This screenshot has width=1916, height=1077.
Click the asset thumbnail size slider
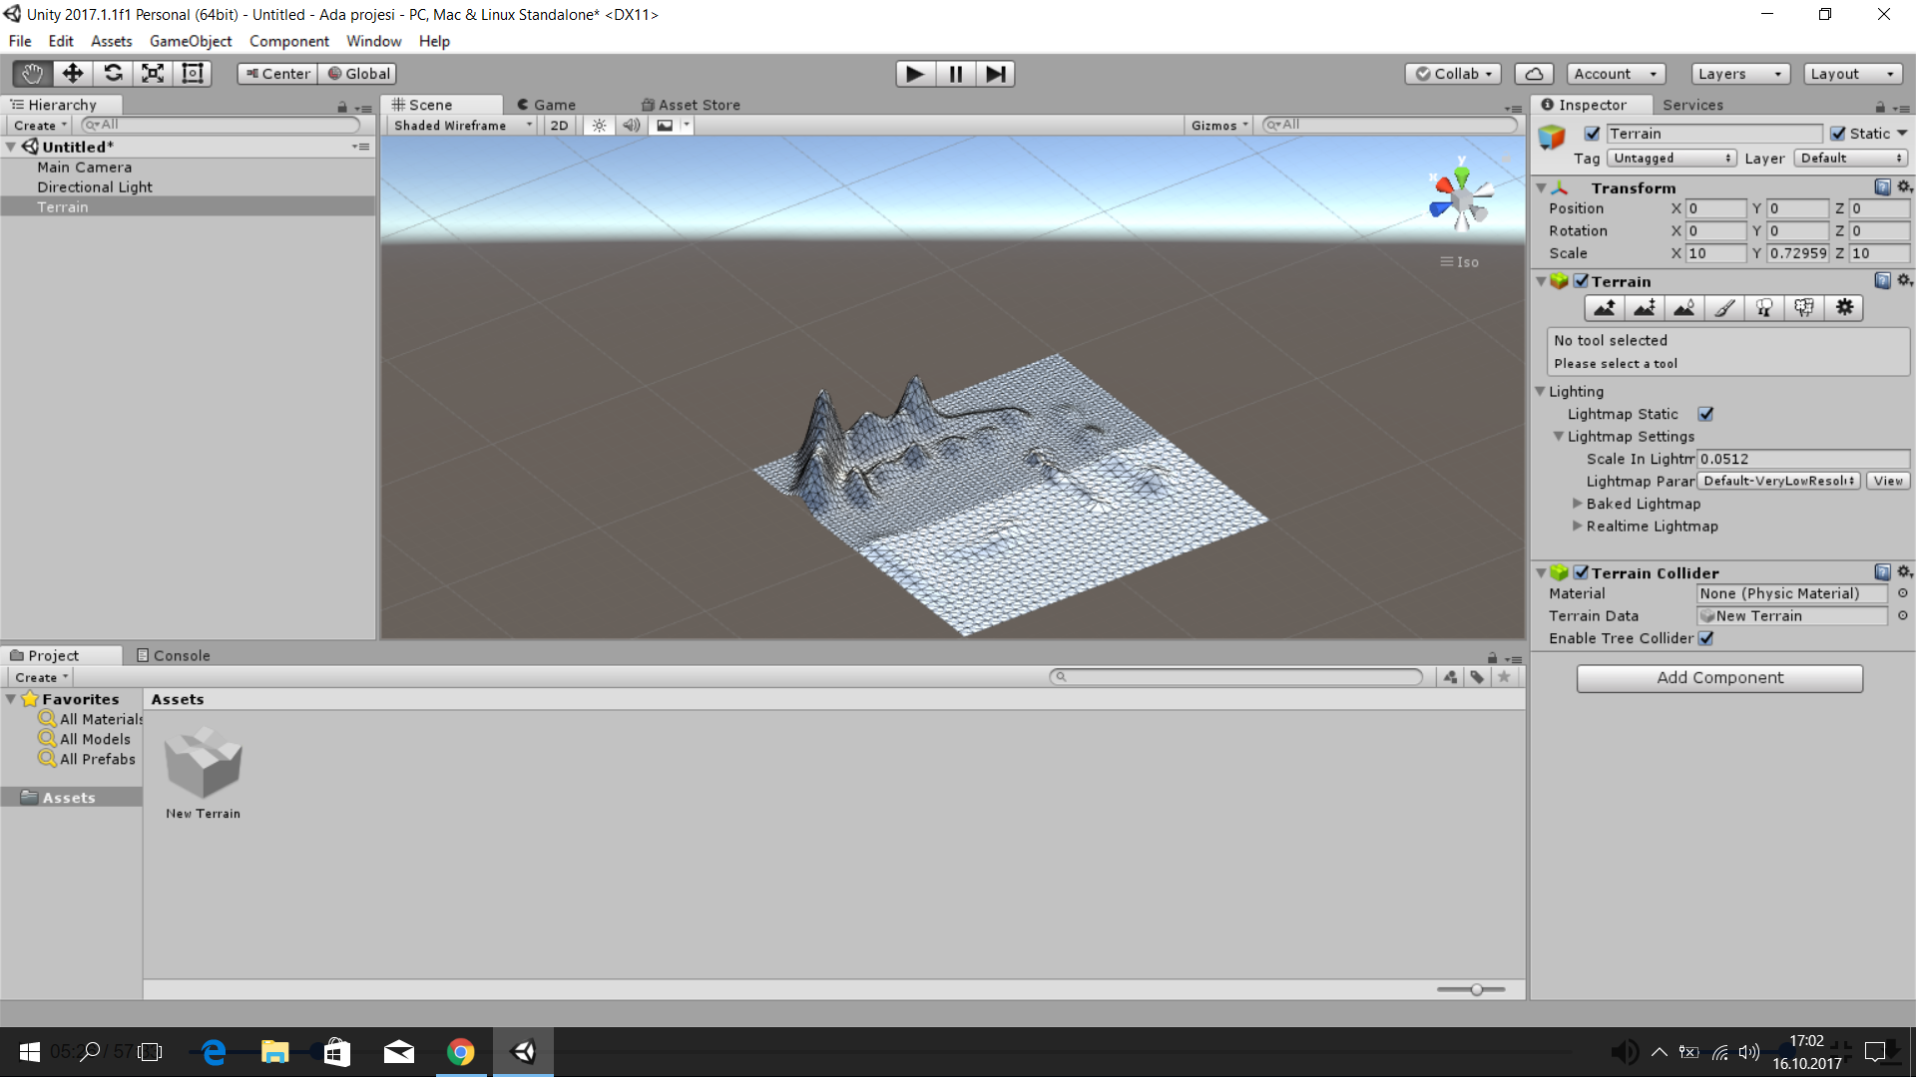[1475, 989]
